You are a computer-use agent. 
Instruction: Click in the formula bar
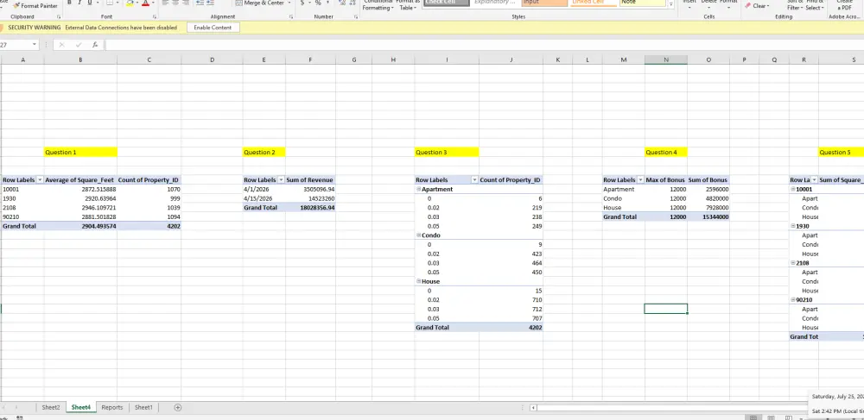coord(484,45)
